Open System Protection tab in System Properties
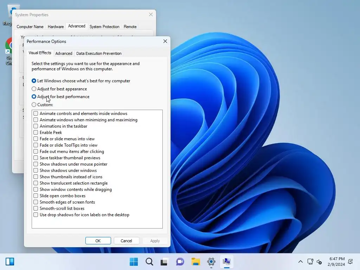This screenshot has height=270, width=360. point(104,27)
